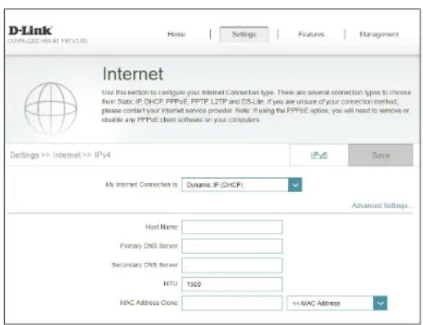The height and width of the screenshot is (325, 423).
Task: Click the My Internet Connection is label
Action: tap(141, 185)
